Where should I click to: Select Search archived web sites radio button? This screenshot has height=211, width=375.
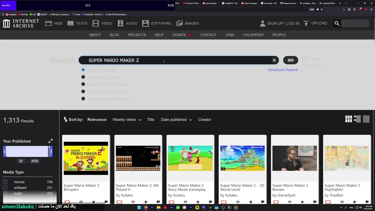click(83, 99)
